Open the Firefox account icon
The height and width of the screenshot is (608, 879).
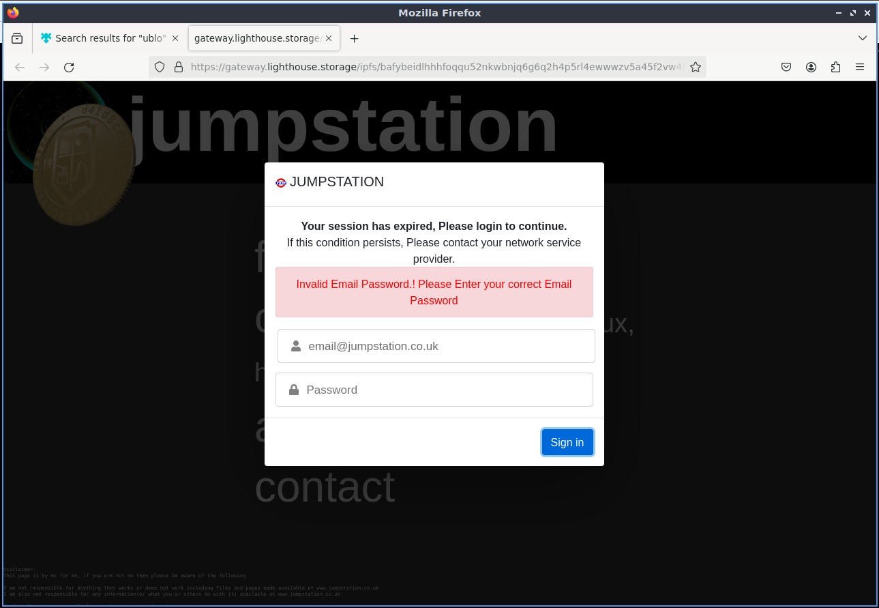click(811, 67)
